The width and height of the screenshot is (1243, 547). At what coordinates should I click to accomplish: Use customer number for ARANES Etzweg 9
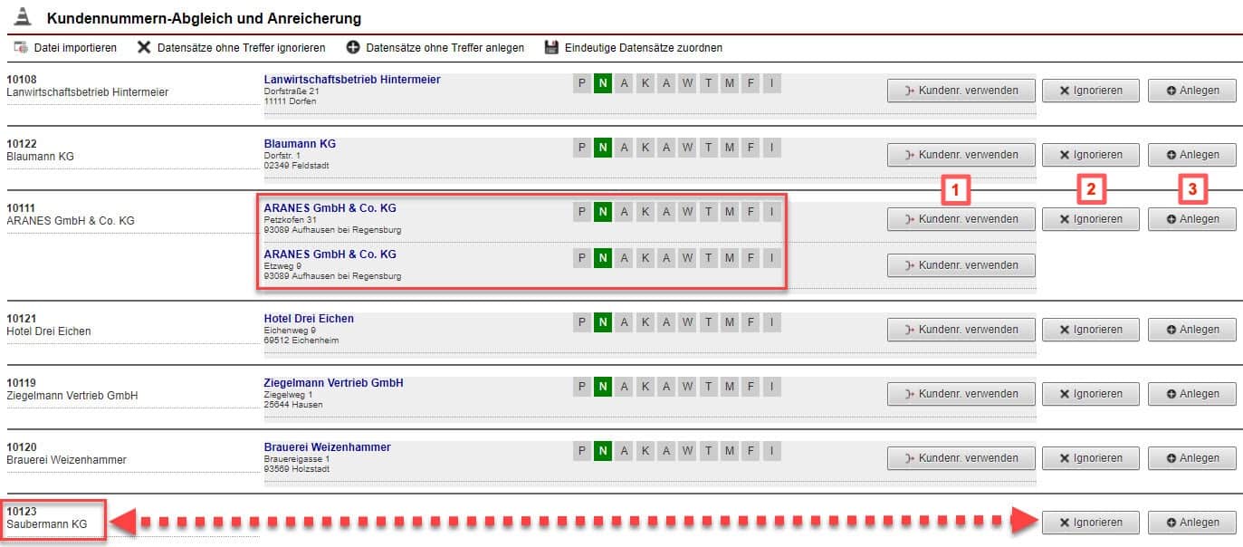[961, 265]
